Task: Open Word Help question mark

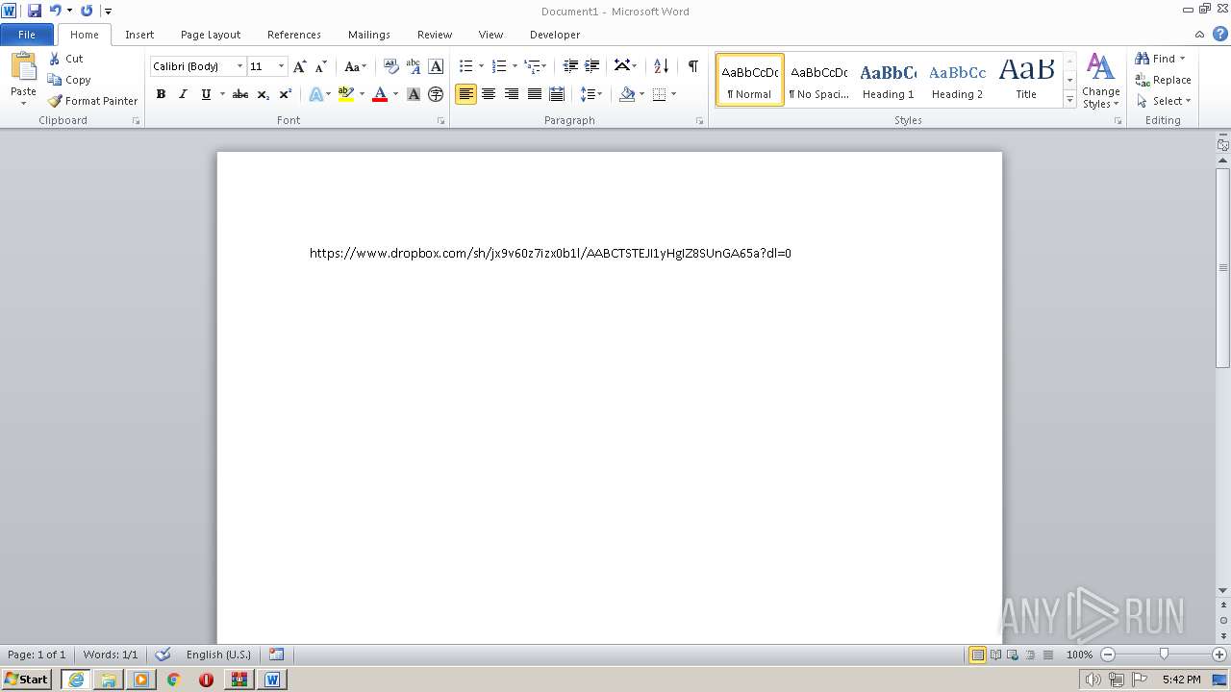Action: tap(1220, 34)
